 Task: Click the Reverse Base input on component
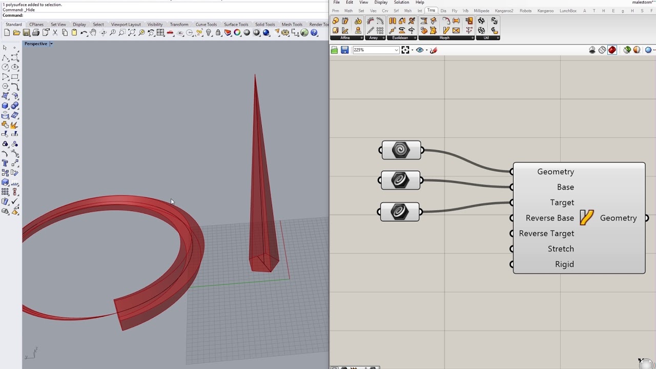(549, 218)
